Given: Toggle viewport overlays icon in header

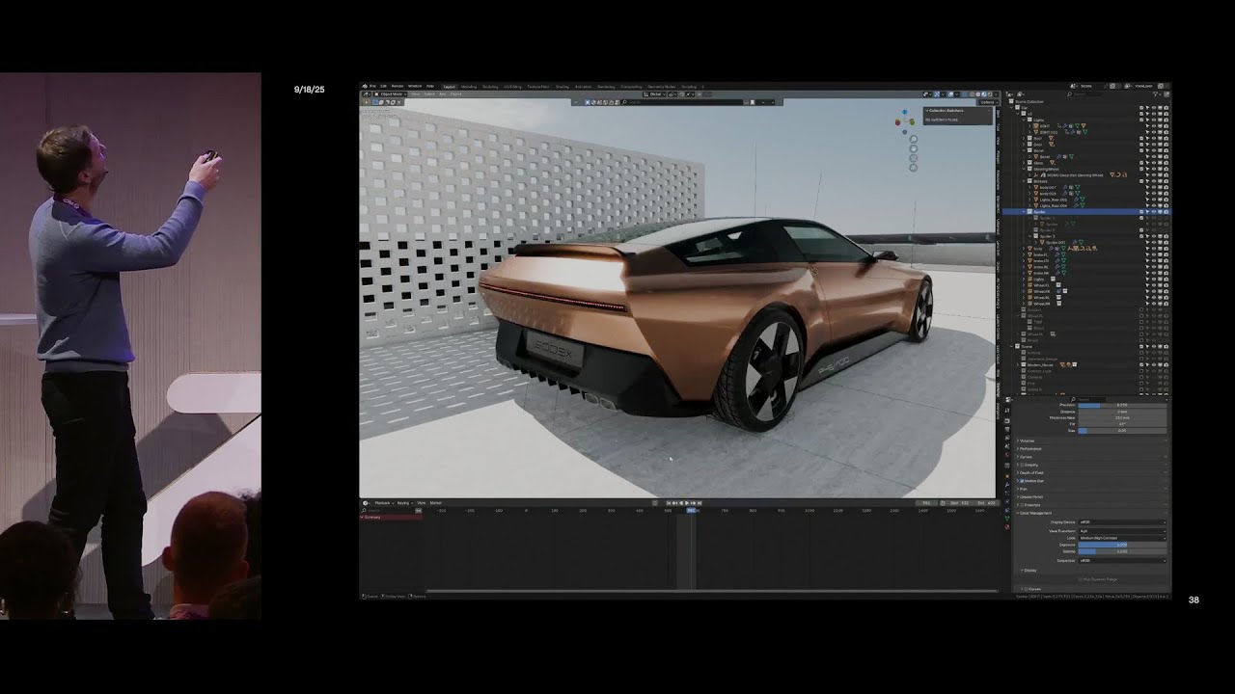Looking at the screenshot, I should pyautogui.click(x=950, y=94).
